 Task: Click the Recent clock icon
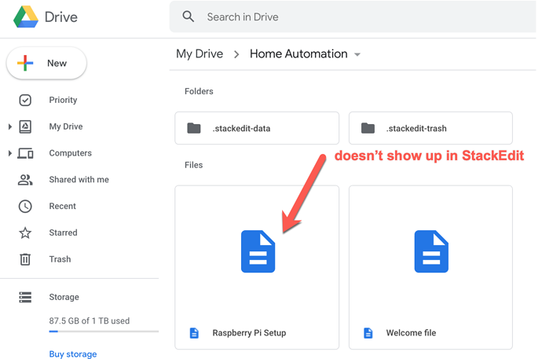click(25, 207)
